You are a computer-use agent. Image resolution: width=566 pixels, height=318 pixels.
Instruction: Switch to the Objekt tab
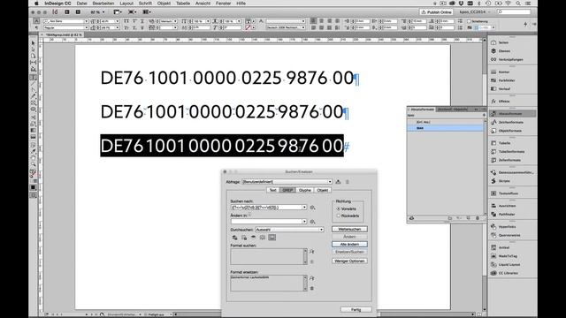click(x=322, y=190)
